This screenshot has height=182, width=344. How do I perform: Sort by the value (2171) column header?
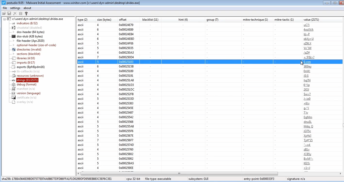322,20
